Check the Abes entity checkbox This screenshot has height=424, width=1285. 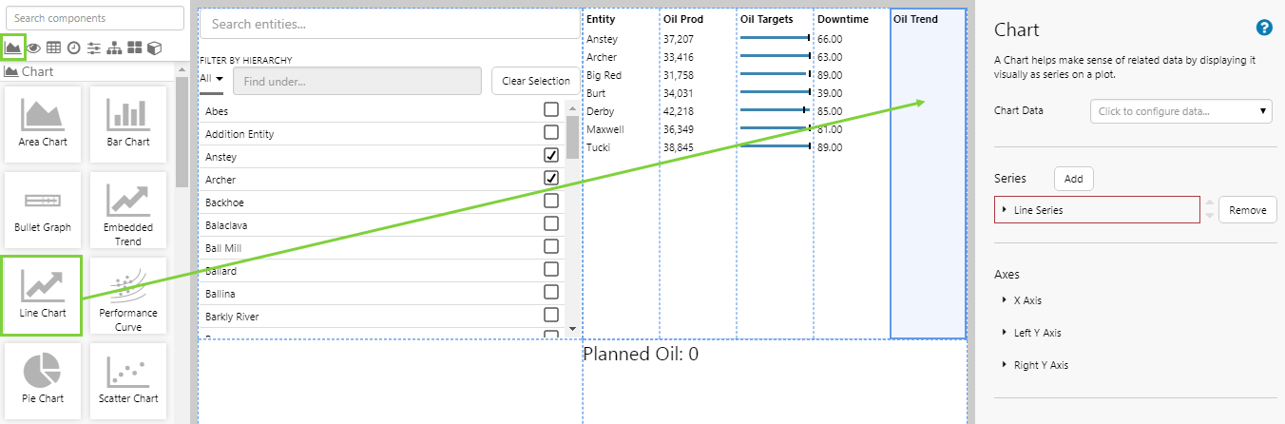pyautogui.click(x=550, y=109)
